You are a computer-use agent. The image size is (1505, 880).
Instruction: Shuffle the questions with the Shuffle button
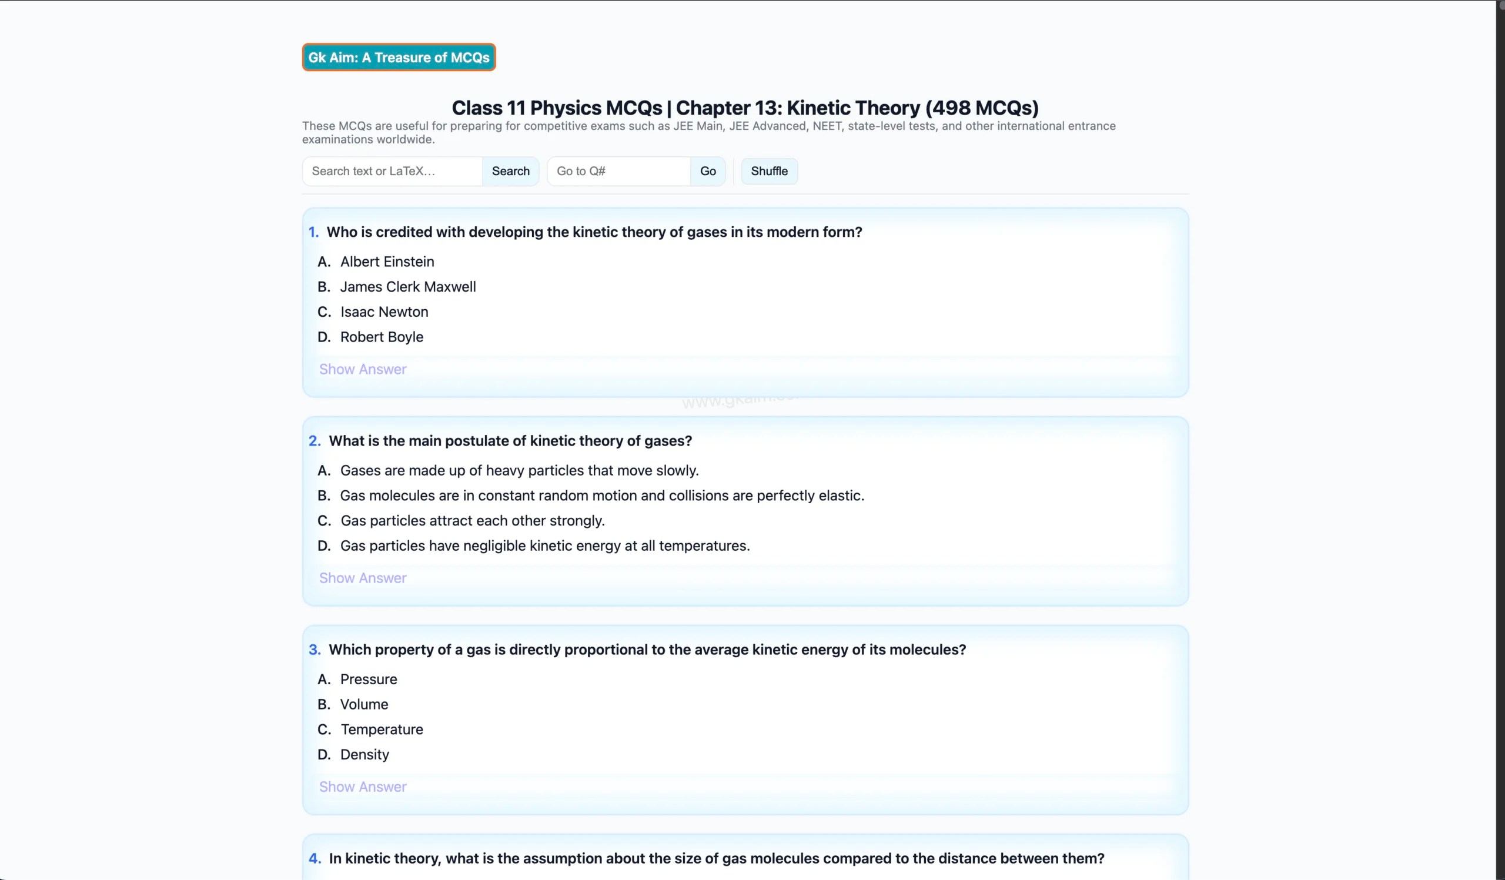[x=768, y=171]
